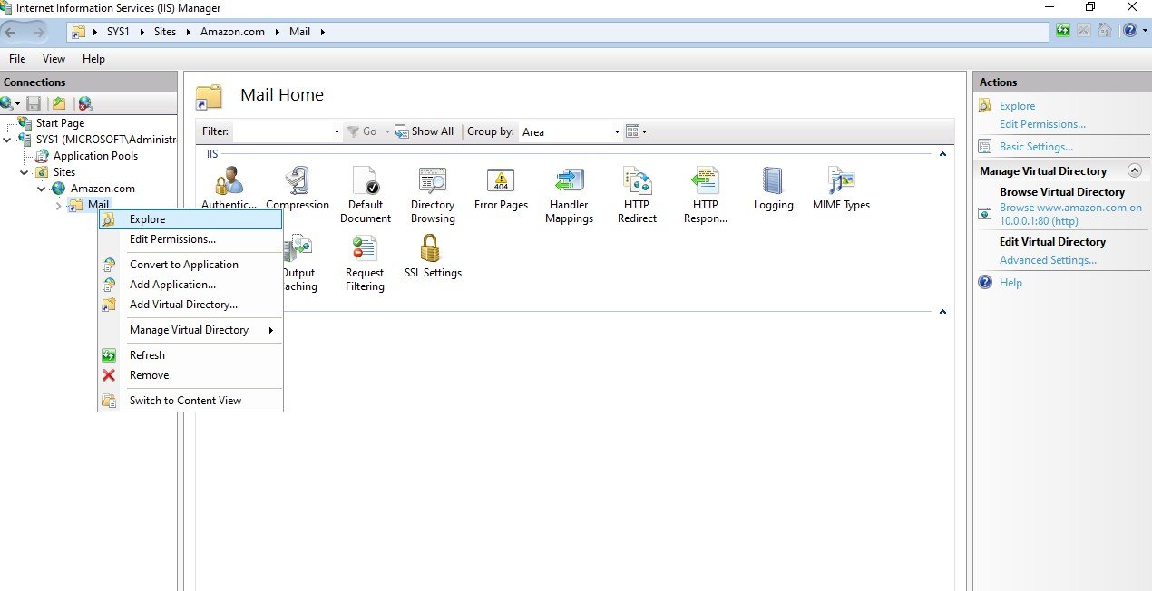Open the Default Document feature
Image resolution: width=1152 pixels, height=591 pixels.
(x=366, y=195)
